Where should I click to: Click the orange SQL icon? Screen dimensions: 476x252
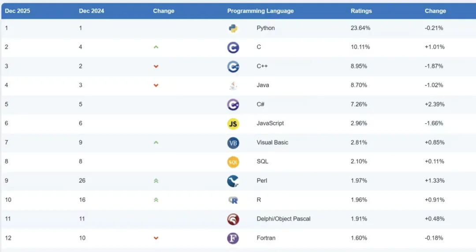233,162
